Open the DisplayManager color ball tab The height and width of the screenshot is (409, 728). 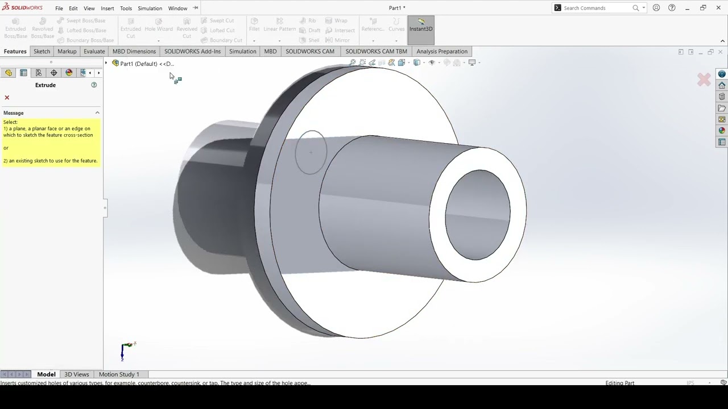click(x=69, y=73)
